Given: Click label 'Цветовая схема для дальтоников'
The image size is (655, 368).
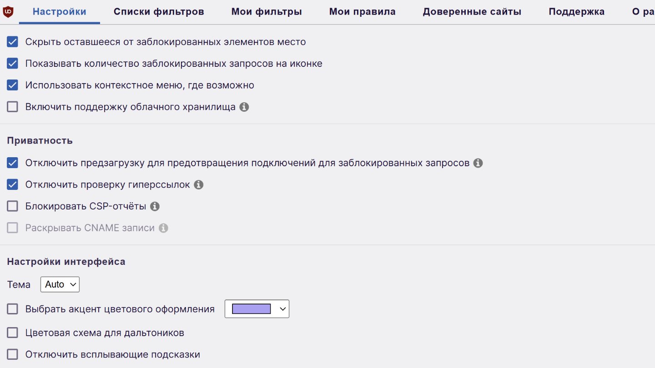Looking at the screenshot, I should (x=105, y=333).
